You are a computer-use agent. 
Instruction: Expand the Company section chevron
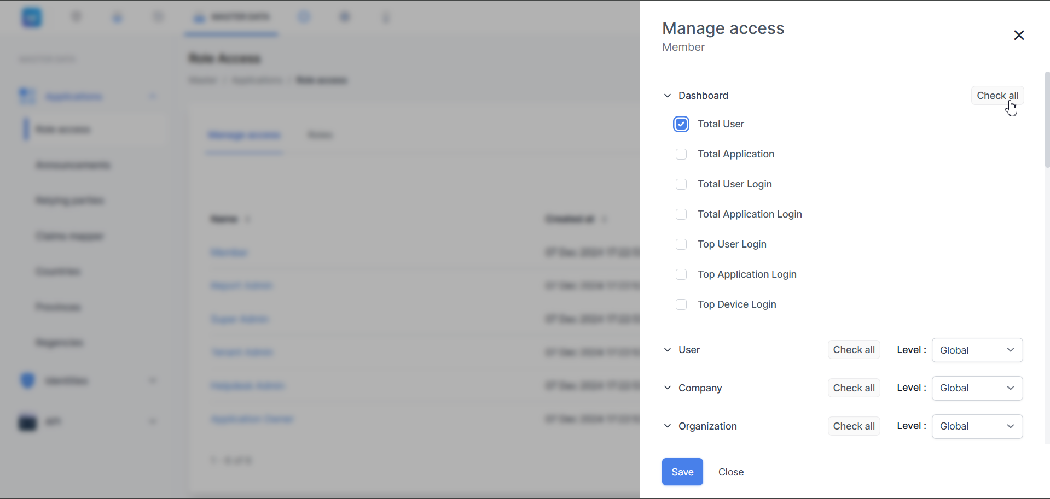(668, 388)
